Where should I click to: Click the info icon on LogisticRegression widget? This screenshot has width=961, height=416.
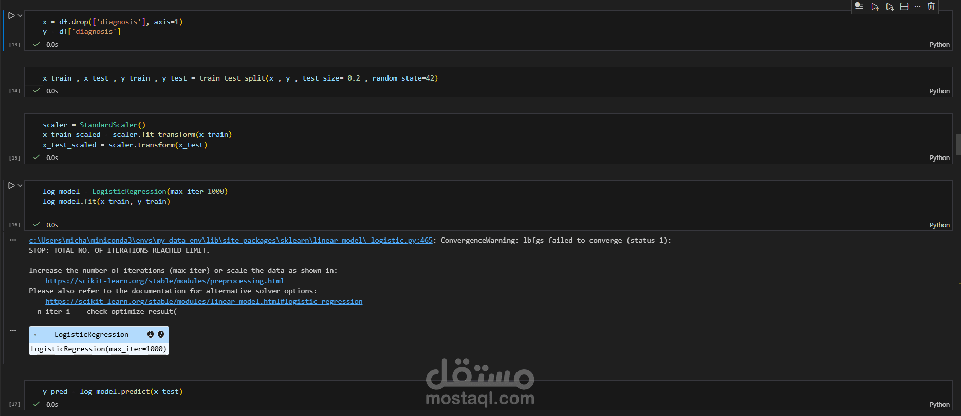(151, 334)
